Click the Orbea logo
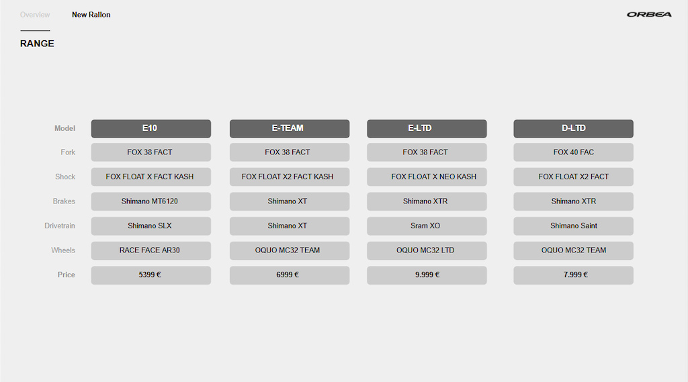The height and width of the screenshot is (382, 688). click(649, 15)
